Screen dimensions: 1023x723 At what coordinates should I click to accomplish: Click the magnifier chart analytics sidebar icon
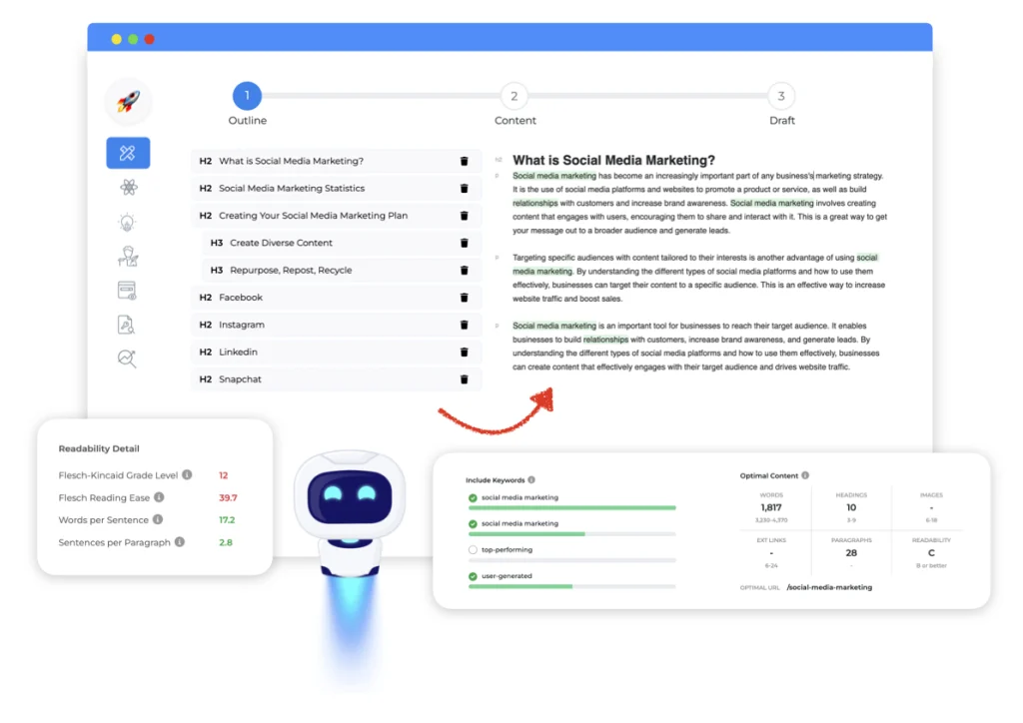[x=128, y=359]
